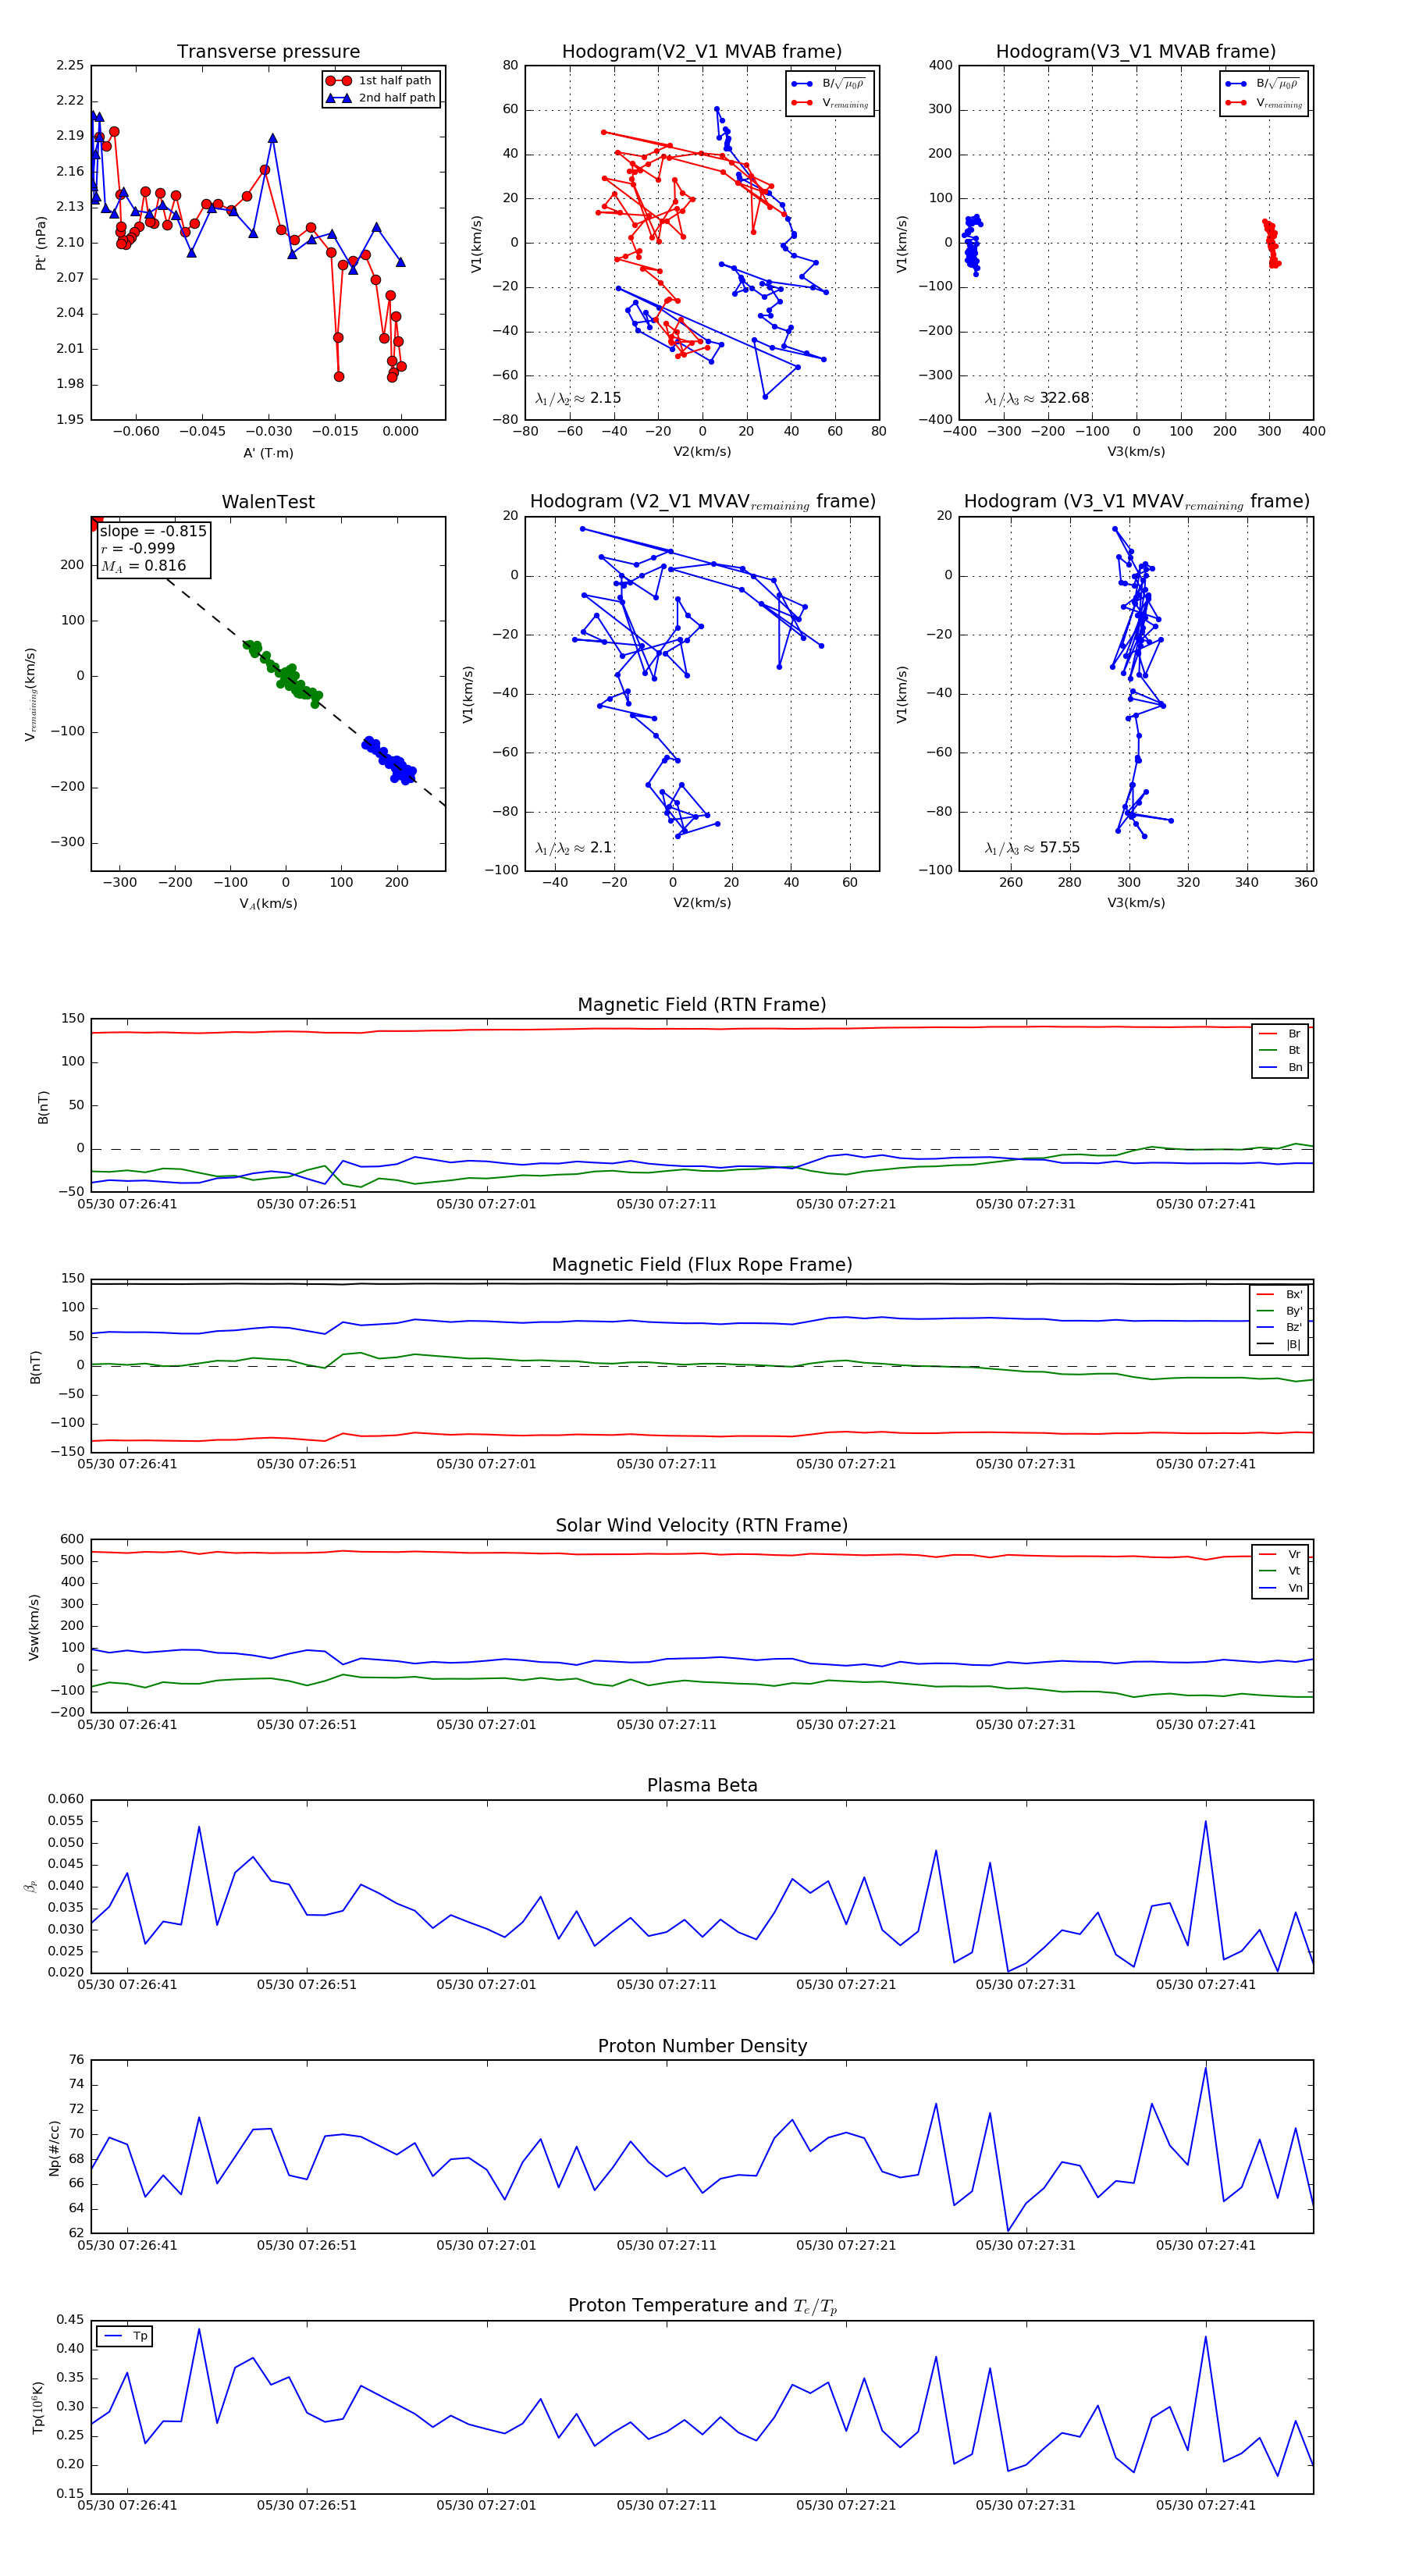Click the beta_p y-axis label
This screenshot has width=1405, height=2576.
[x=31, y=1886]
